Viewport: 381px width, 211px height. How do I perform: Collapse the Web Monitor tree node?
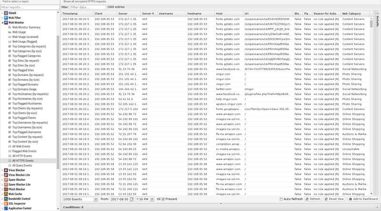point(2,22)
